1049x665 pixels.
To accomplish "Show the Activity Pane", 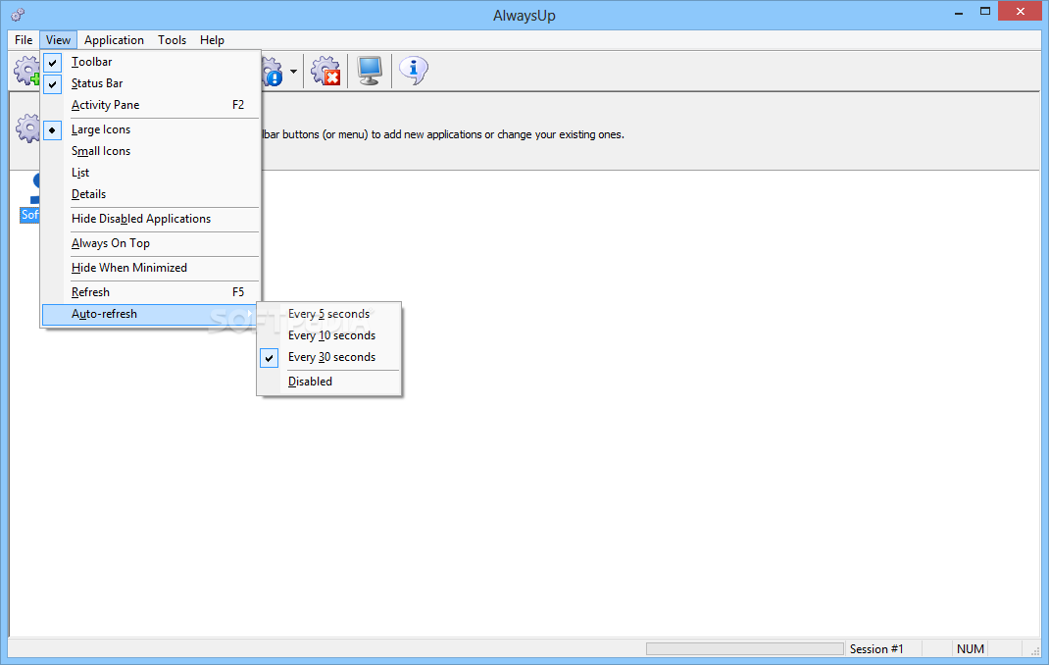I will pos(151,104).
